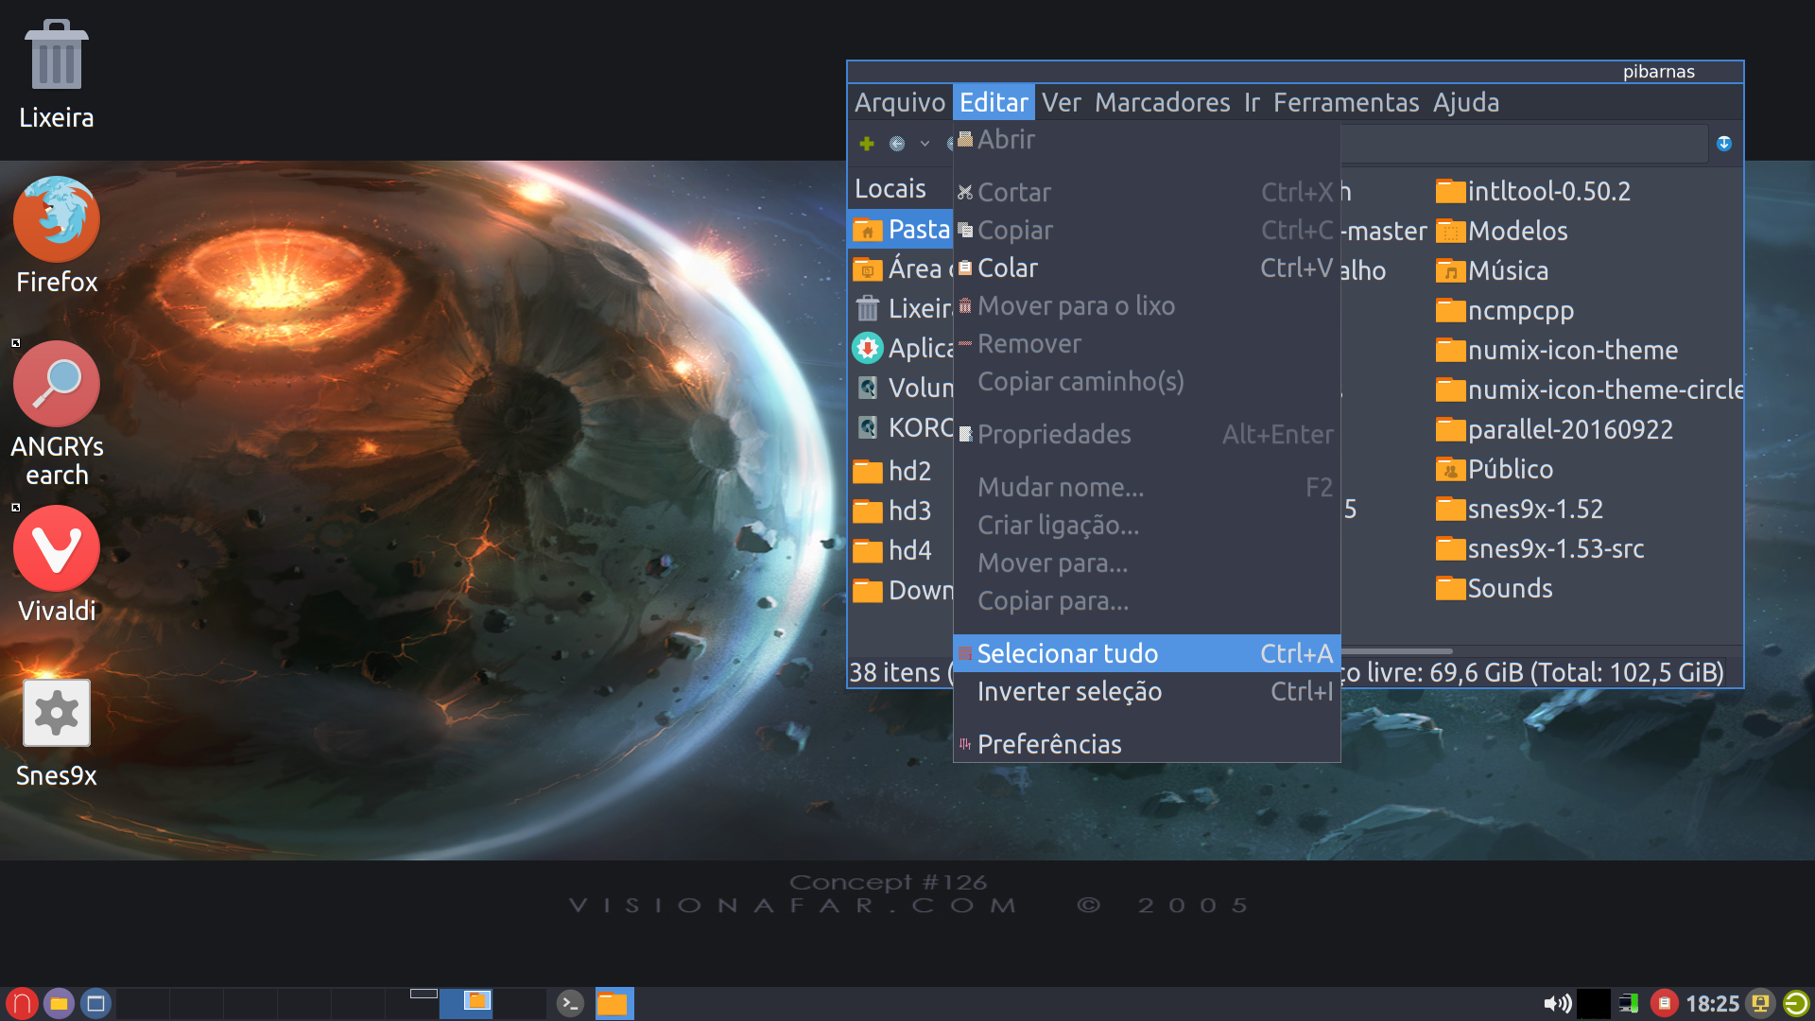The height and width of the screenshot is (1021, 1815).
Task: Select Pasta pessoal in sidebar
Action: (901, 229)
